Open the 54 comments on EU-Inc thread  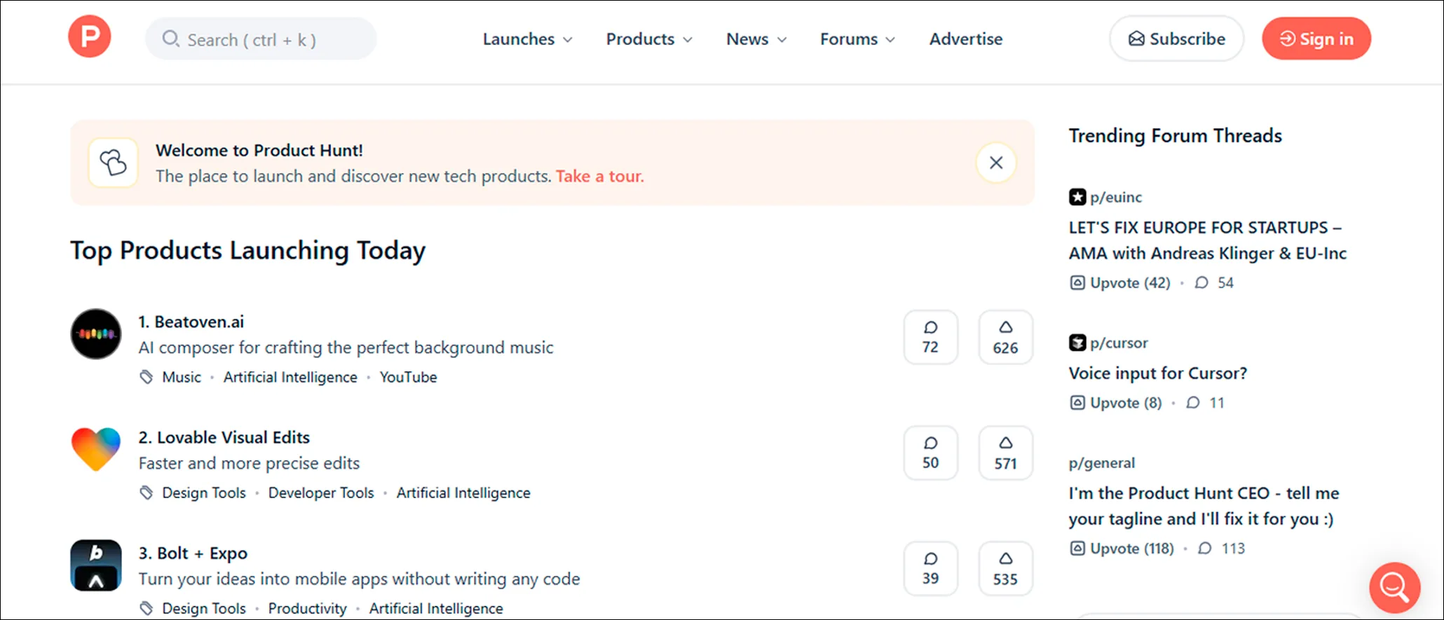pyautogui.click(x=1214, y=282)
